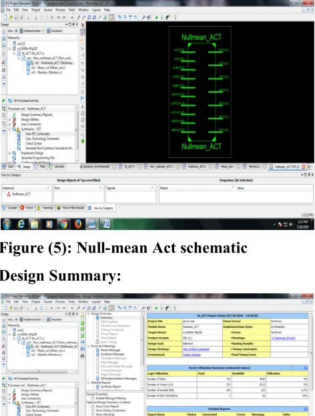Viewport: 315px width, 416px height.
Task: Open Windows Start orb on taskbar
Action: coord(7,224)
